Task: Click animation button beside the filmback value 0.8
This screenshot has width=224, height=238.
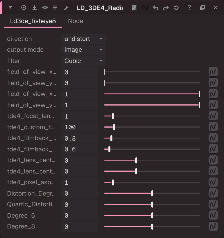Action: pos(213,138)
